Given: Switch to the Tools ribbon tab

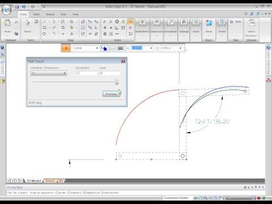Looking at the screenshot, I should 63,14.
